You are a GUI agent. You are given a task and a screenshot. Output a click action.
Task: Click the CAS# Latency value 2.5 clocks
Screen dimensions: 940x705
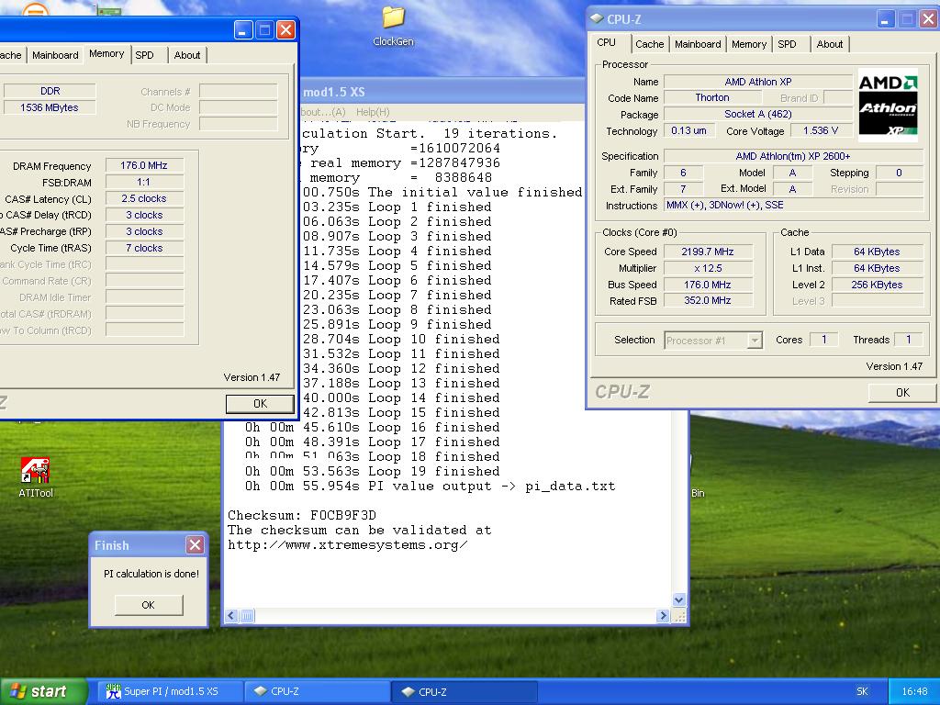[x=144, y=198]
